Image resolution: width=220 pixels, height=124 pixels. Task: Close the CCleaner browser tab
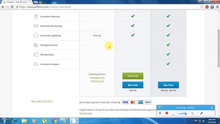(x=31, y=2)
